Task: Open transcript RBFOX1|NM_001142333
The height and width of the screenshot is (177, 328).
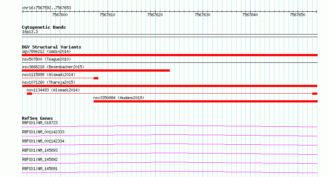Action: 43,132
